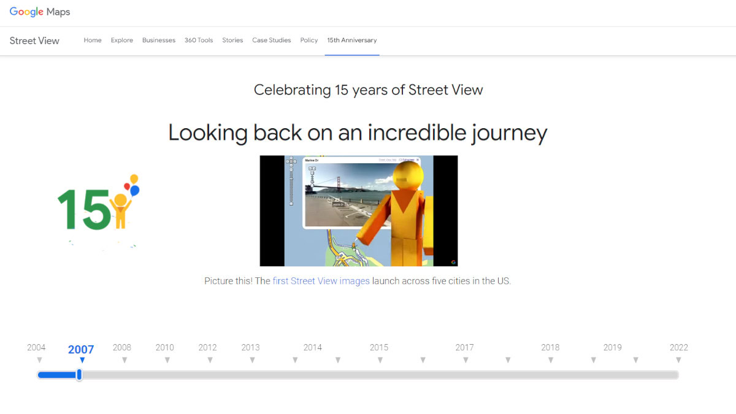Click the 2014 year label
Screen dimensions: 736x414
click(x=313, y=347)
